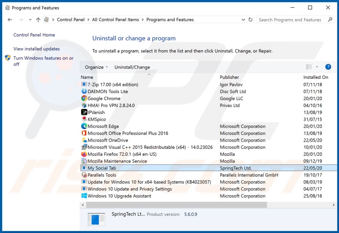The image size is (339, 233).
Task: Expand chevron after Control Panel breadcrumb
Action: (x=88, y=20)
